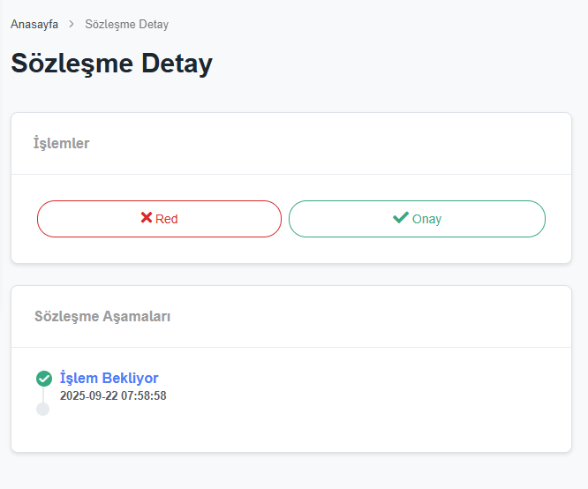
Task: Click the Sözleşme Detay page title
Action: pyautogui.click(x=111, y=64)
